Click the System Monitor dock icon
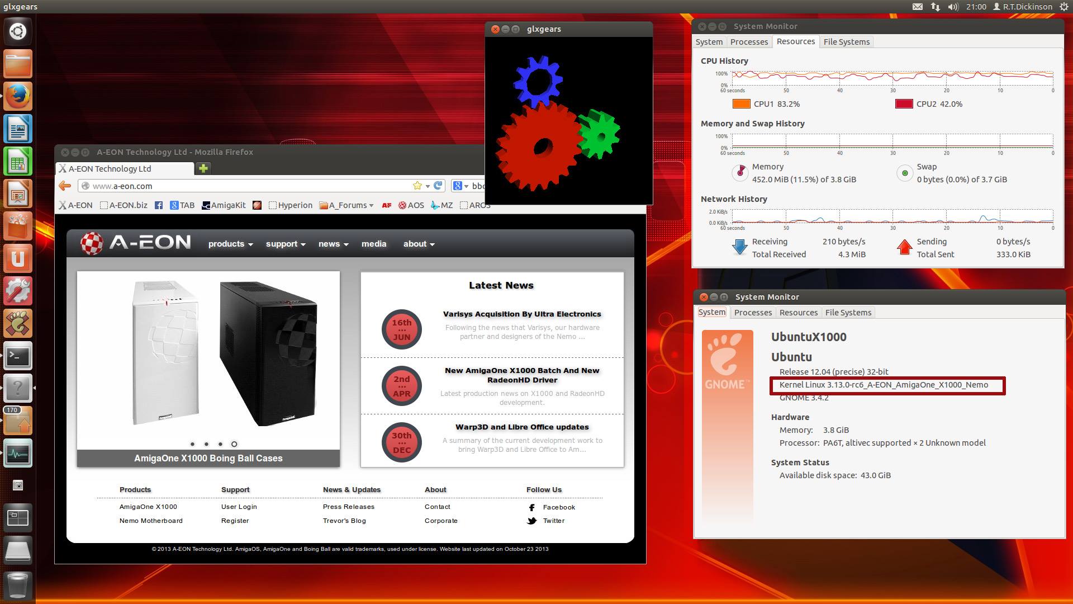 tap(18, 454)
